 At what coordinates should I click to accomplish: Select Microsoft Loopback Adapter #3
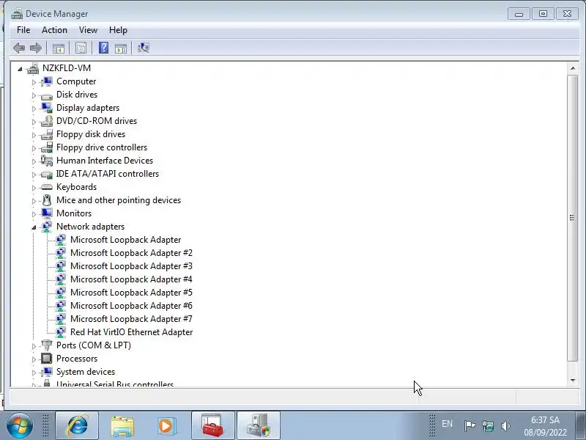131,266
